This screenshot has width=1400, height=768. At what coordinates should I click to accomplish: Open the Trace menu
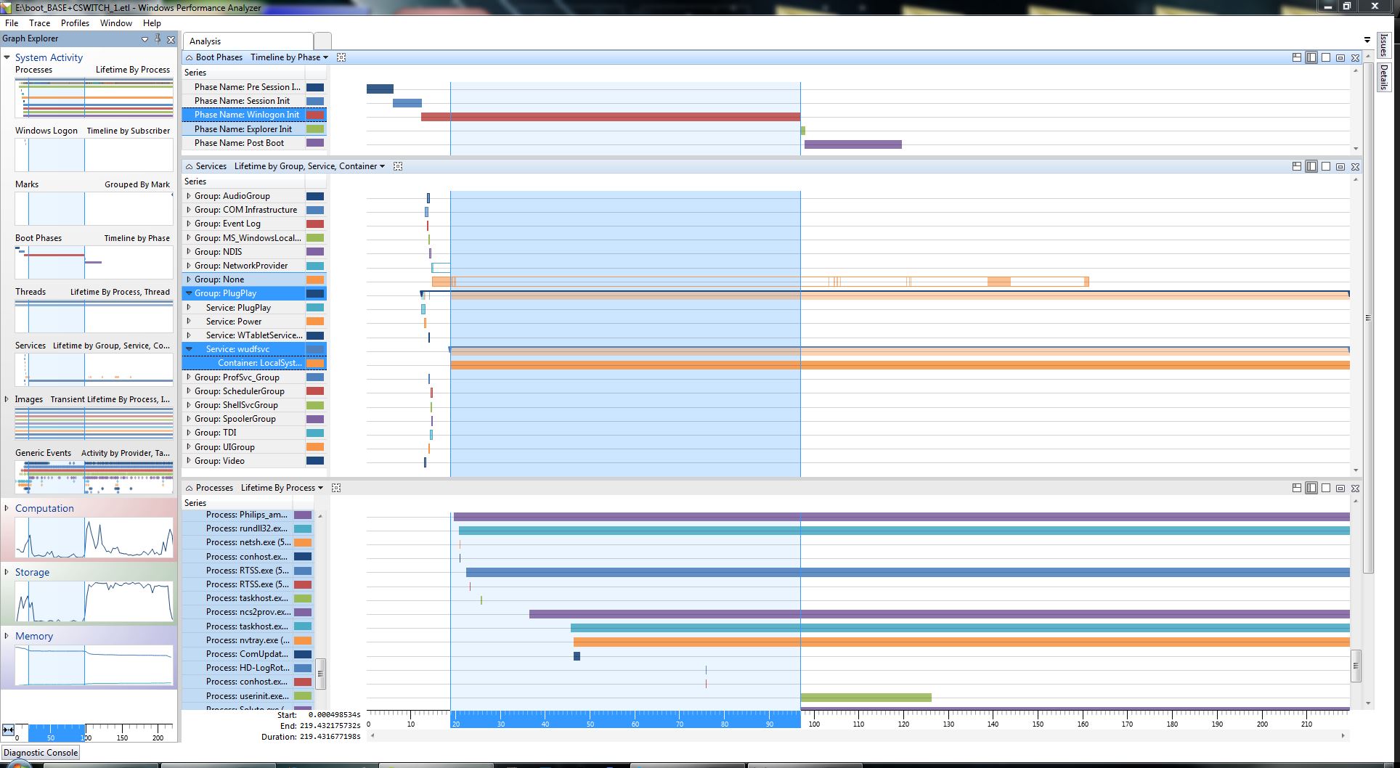[39, 23]
